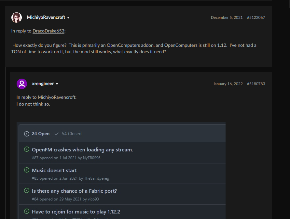Click open issue icon beside Music doesn't start
290x219 pixels.
[27, 170]
